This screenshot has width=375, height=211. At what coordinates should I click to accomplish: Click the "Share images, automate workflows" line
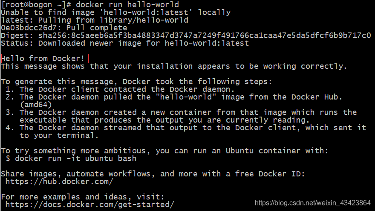(152, 174)
